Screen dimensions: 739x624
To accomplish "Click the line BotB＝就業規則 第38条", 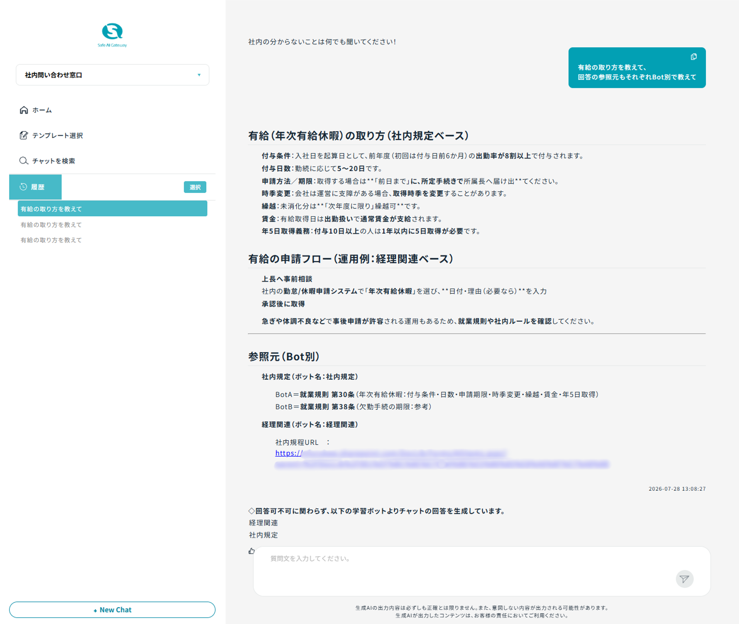I will 354,407.
